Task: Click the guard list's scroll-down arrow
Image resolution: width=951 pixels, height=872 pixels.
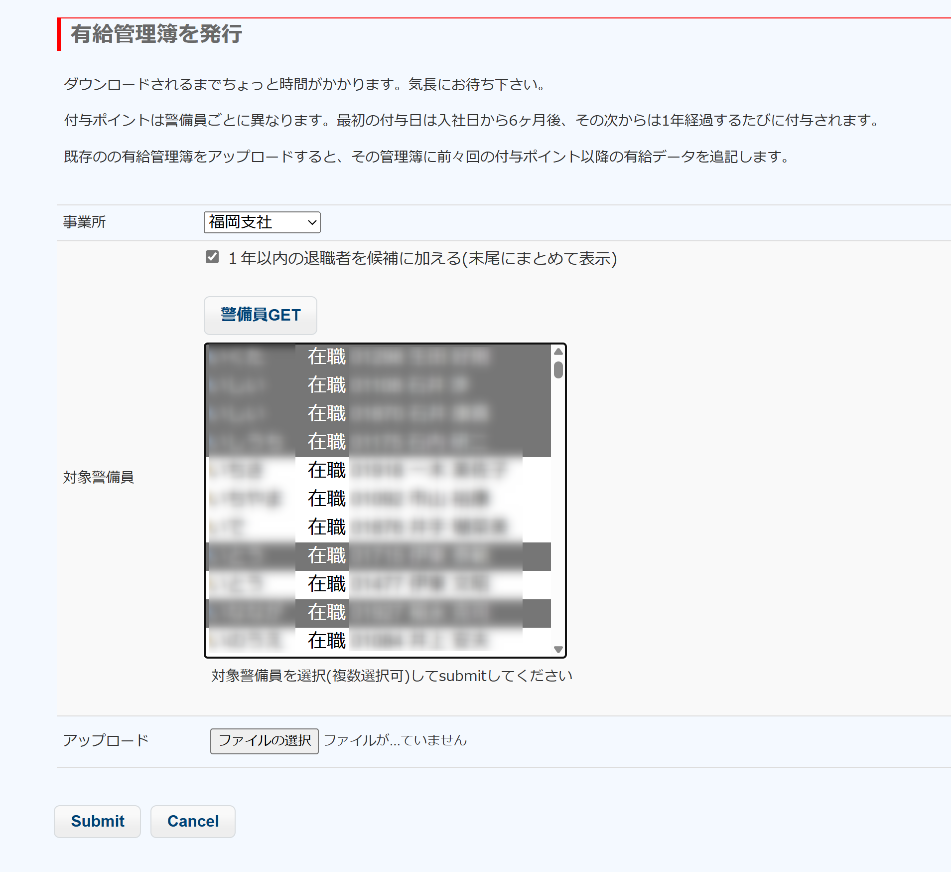Action: (x=558, y=650)
